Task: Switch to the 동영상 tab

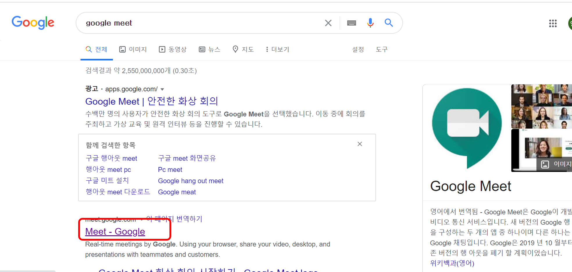Action: click(173, 49)
